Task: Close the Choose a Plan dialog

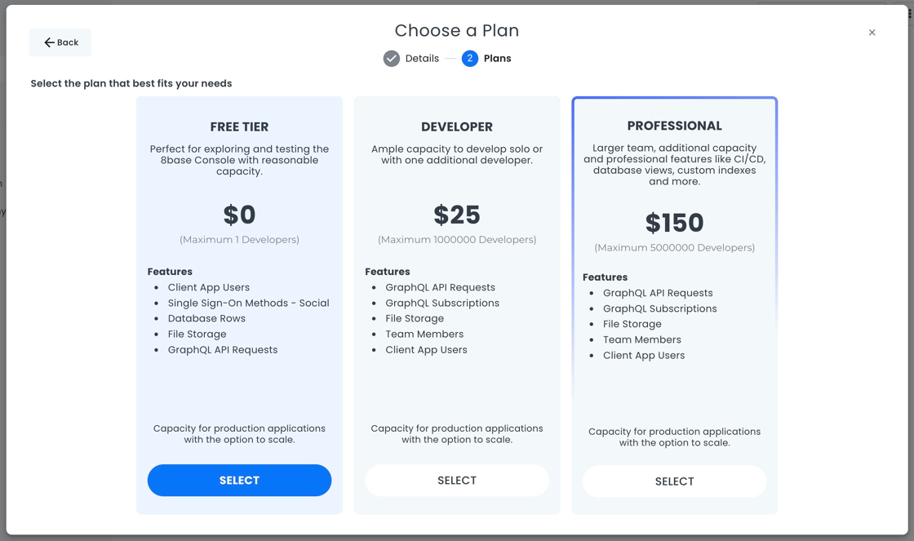Action: 872,33
